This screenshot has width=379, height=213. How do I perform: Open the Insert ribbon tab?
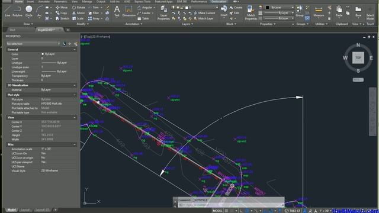coord(30,1)
